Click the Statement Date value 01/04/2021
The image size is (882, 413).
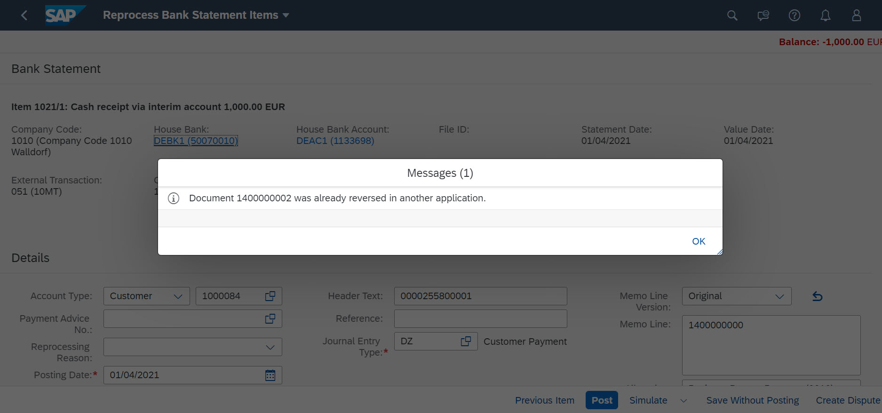point(606,141)
